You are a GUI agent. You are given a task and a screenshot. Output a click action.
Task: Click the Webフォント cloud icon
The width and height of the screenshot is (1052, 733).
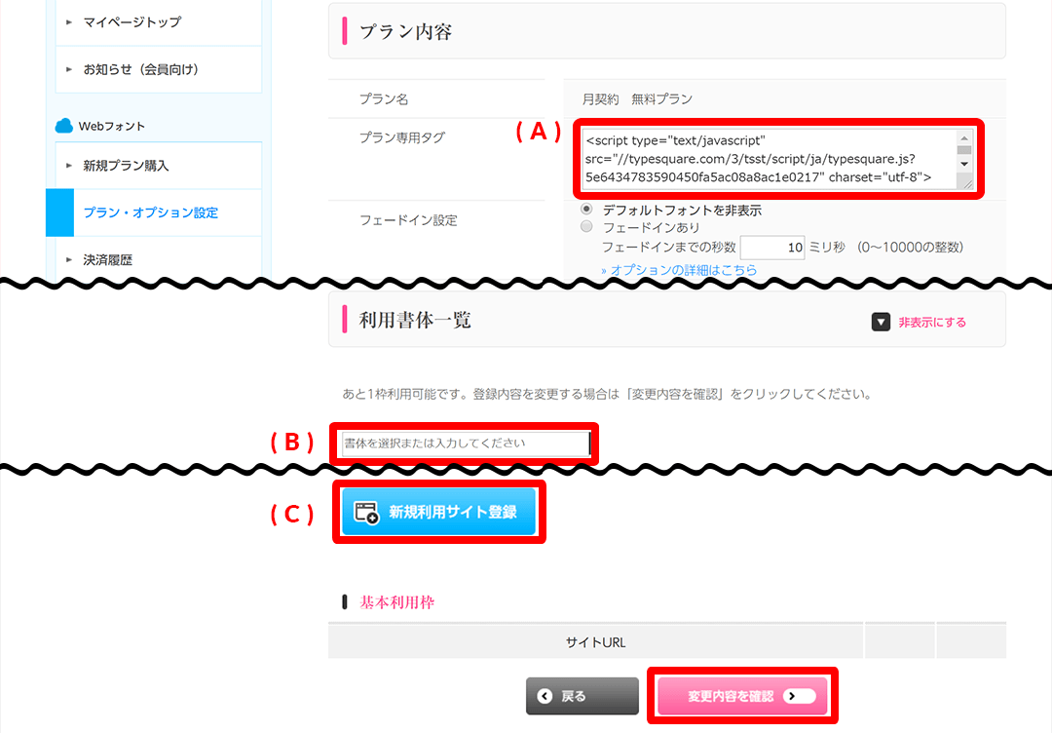pyautogui.click(x=63, y=126)
